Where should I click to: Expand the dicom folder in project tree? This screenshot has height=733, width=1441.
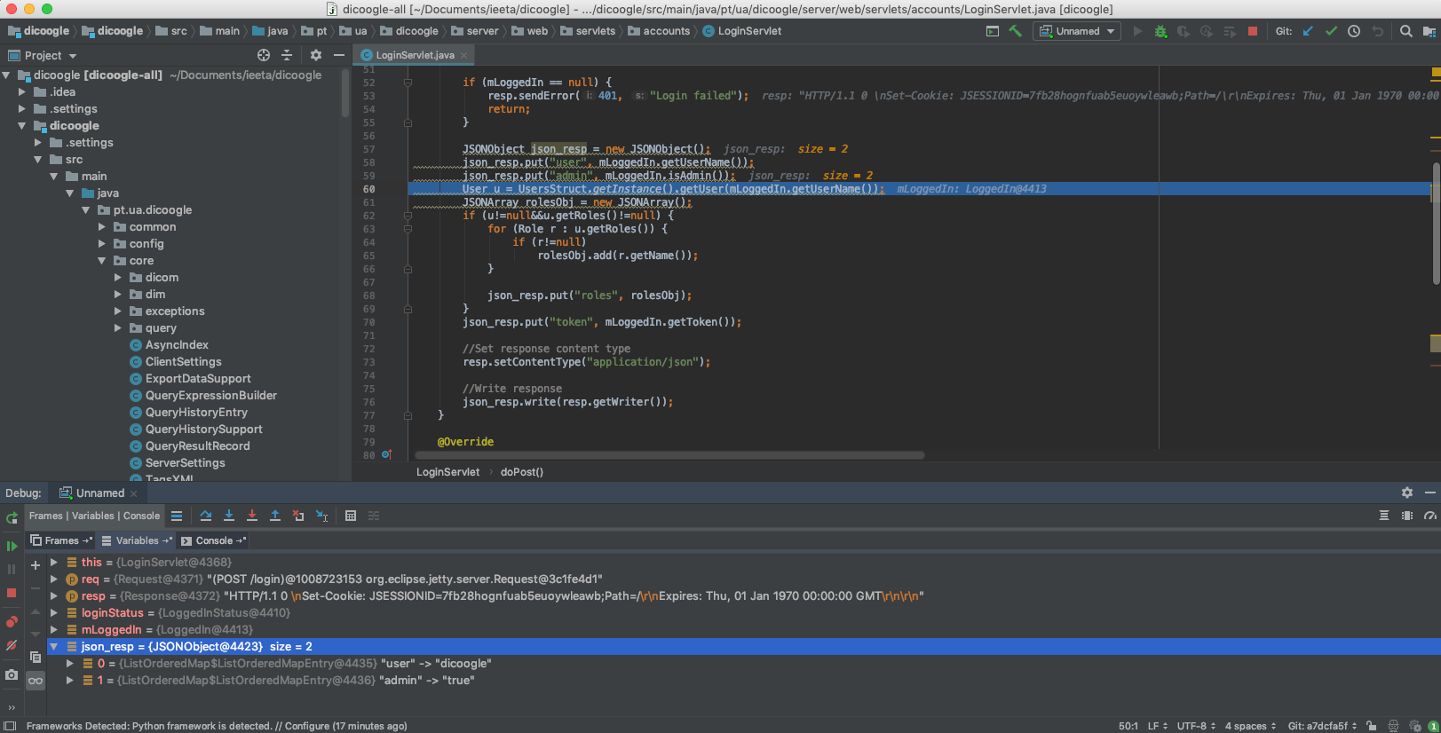click(x=118, y=278)
